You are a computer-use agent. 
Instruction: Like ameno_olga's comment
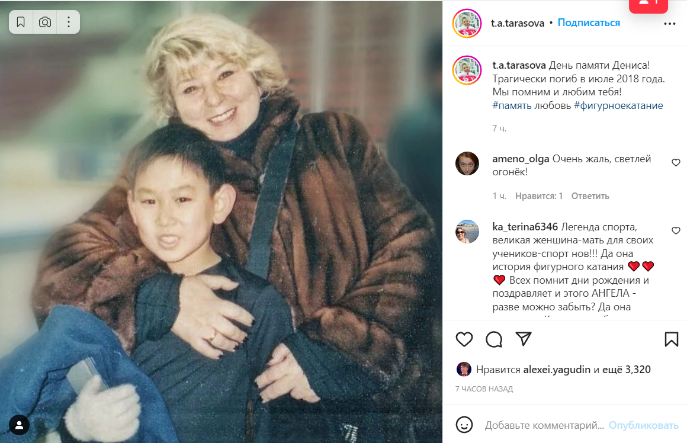point(676,162)
